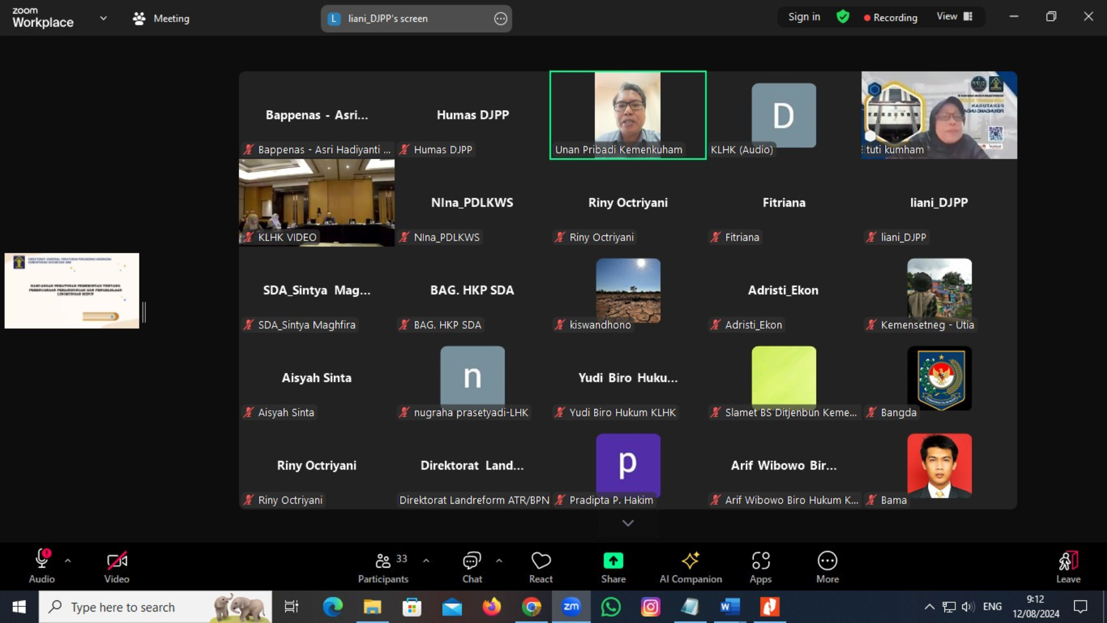Open options ellipsis on liani_DJPP's screen tab
The width and height of the screenshot is (1107, 623).
click(500, 18)
